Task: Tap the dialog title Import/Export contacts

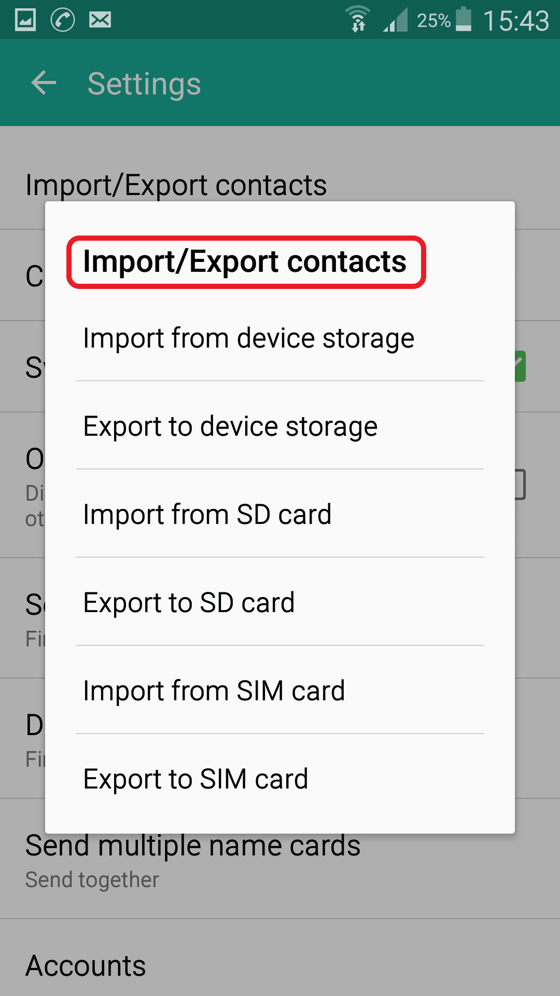Action: (x=245, y=261)
